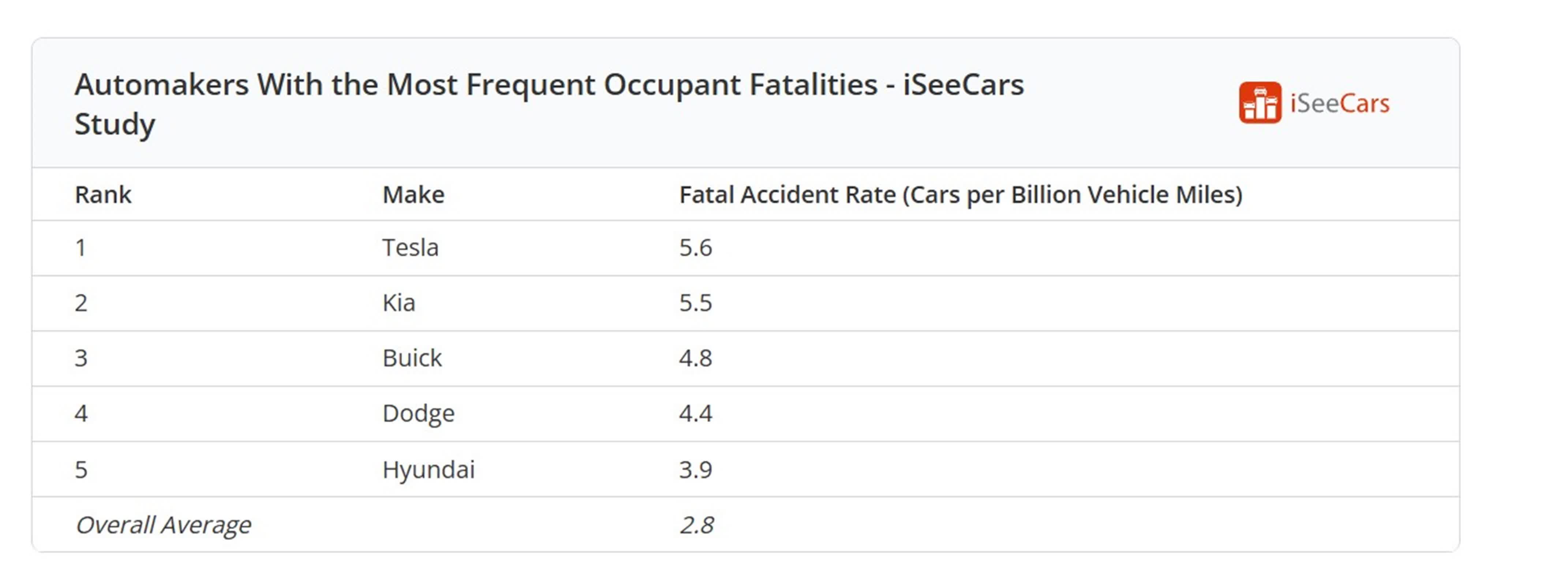Select the Make column header
Screen dimensions: 1553x585
[413, 195]
